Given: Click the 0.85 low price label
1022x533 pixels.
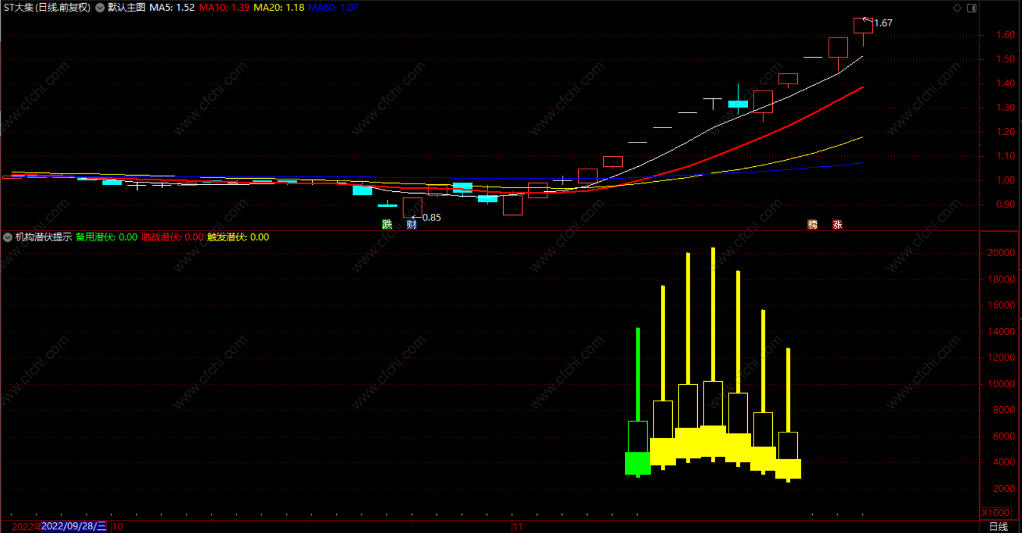Looking at the screenshot, I should point(432,217).
